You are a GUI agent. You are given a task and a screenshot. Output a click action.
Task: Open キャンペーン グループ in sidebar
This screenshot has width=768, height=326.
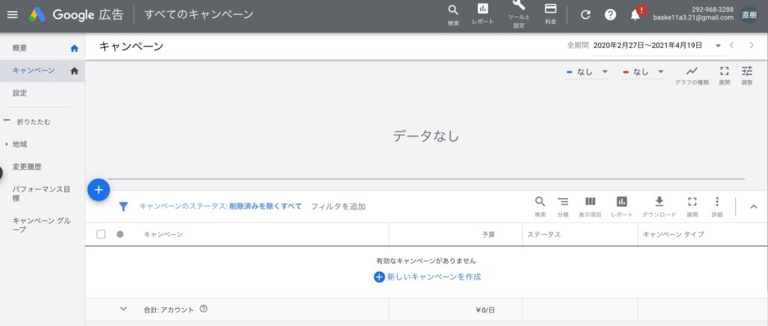coord(41,225)
